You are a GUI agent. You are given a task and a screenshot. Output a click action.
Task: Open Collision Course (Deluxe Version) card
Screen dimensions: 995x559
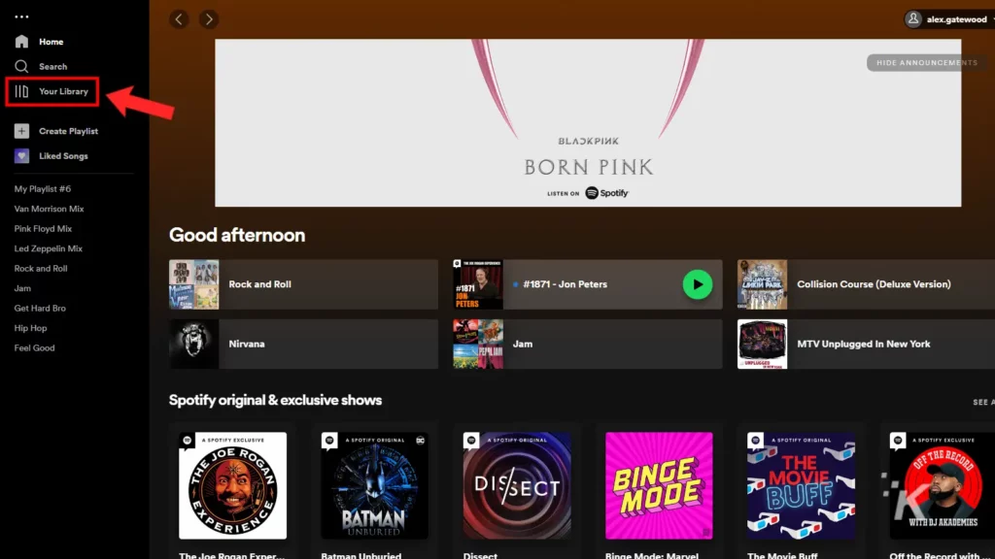pyautogui.click(x=866, y=284)
